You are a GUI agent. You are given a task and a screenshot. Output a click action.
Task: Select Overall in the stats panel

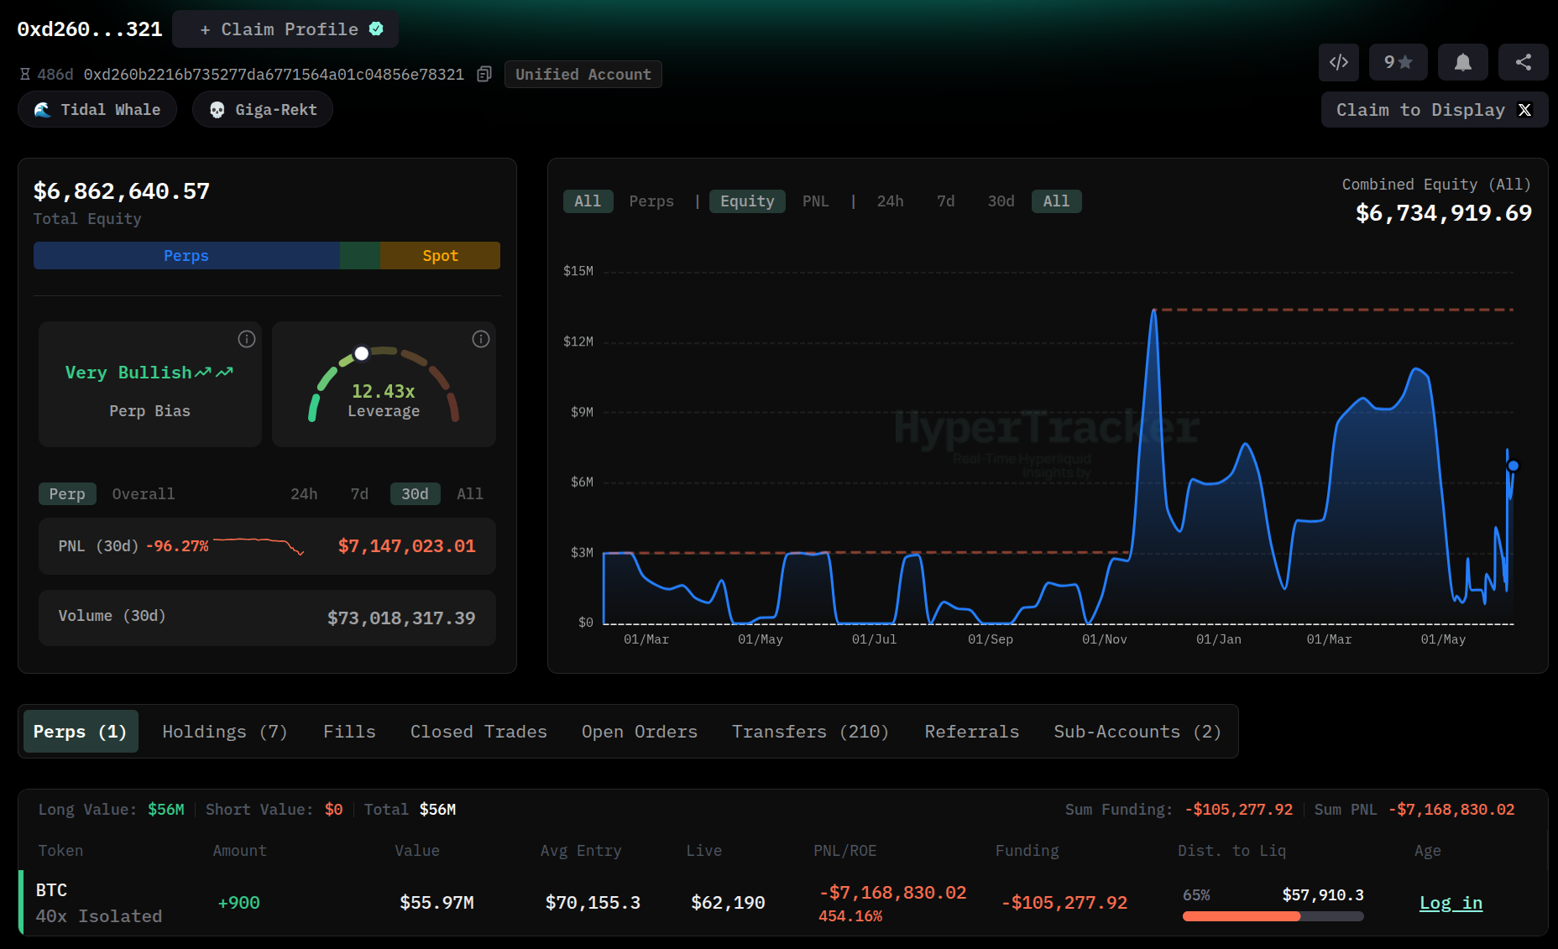pyautogui.click(x=144, y=494)
